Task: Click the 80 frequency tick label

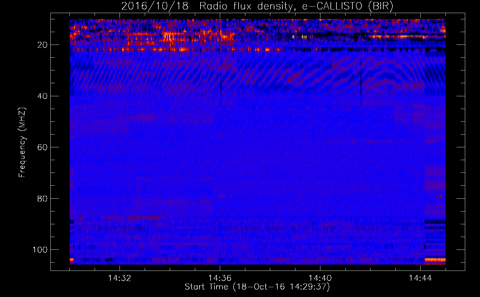Action: point(42,198)
